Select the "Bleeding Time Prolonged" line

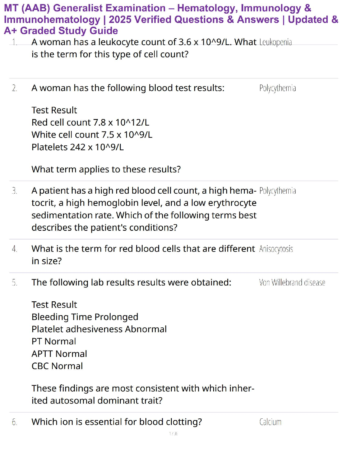tap(85, 317)
